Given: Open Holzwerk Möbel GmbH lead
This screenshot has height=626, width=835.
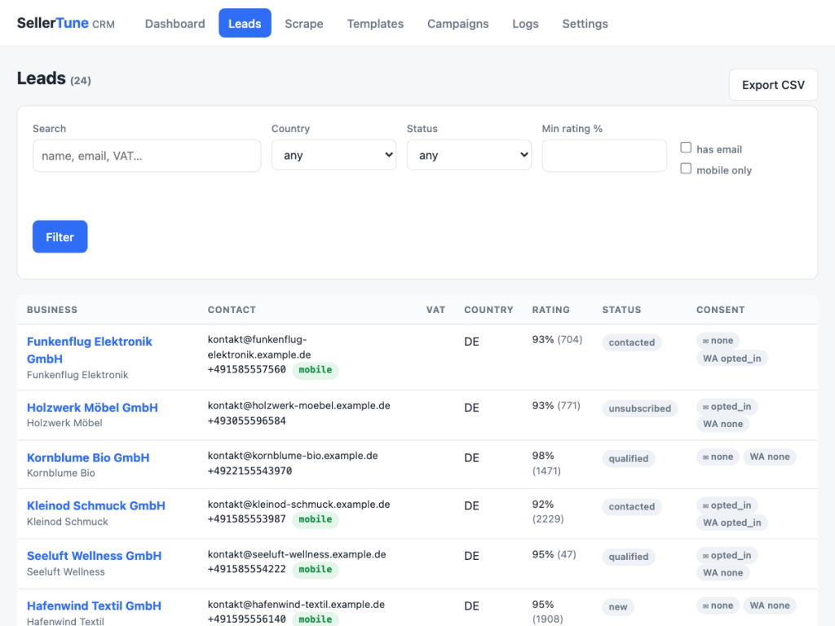Looking at the screenshot, I should point(93,408).
